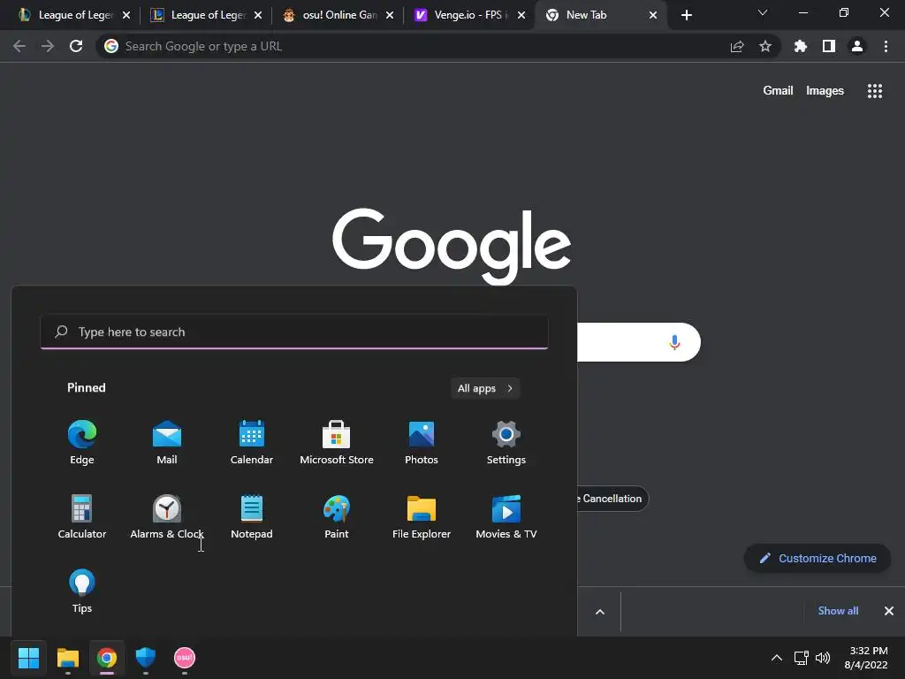Open Settings from pinned apps
Screen dimensions: 905x679
coord(506,442)
